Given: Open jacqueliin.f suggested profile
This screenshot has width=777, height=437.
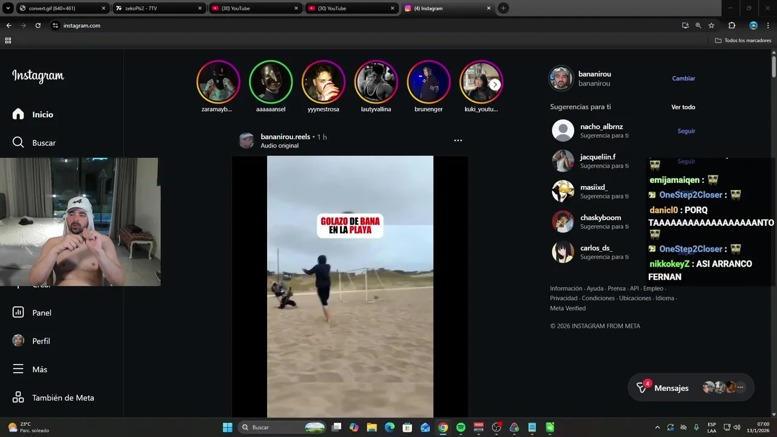Looking at the screenshot, I should coord(597,157).
